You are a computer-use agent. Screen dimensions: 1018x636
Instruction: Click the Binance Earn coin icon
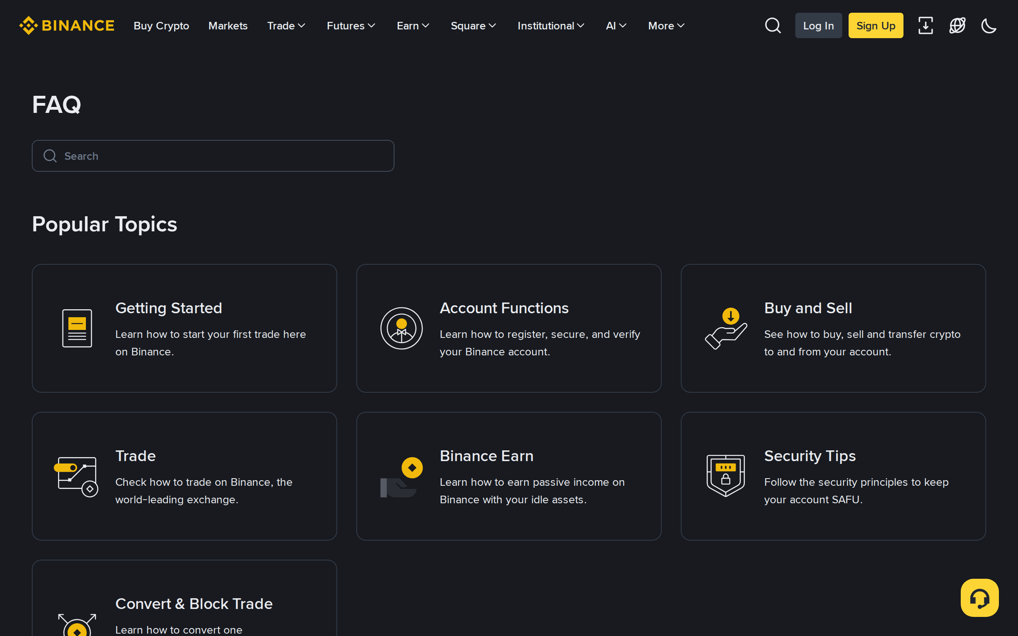402,477
